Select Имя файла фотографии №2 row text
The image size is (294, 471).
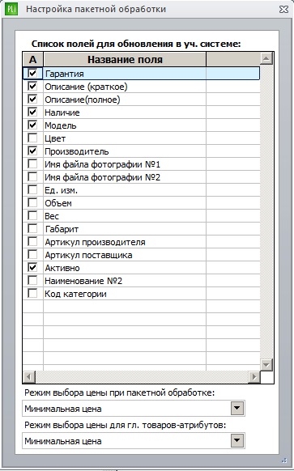(102, 177)
